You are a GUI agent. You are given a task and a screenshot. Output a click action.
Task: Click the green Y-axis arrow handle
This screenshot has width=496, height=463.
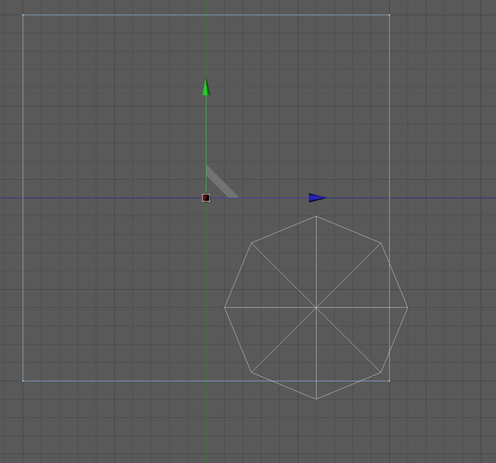(206, 86)
